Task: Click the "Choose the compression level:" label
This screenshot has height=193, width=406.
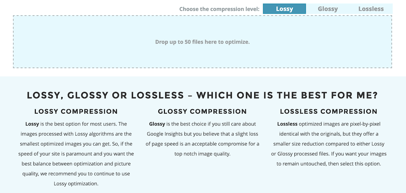Action: point(219,9)
